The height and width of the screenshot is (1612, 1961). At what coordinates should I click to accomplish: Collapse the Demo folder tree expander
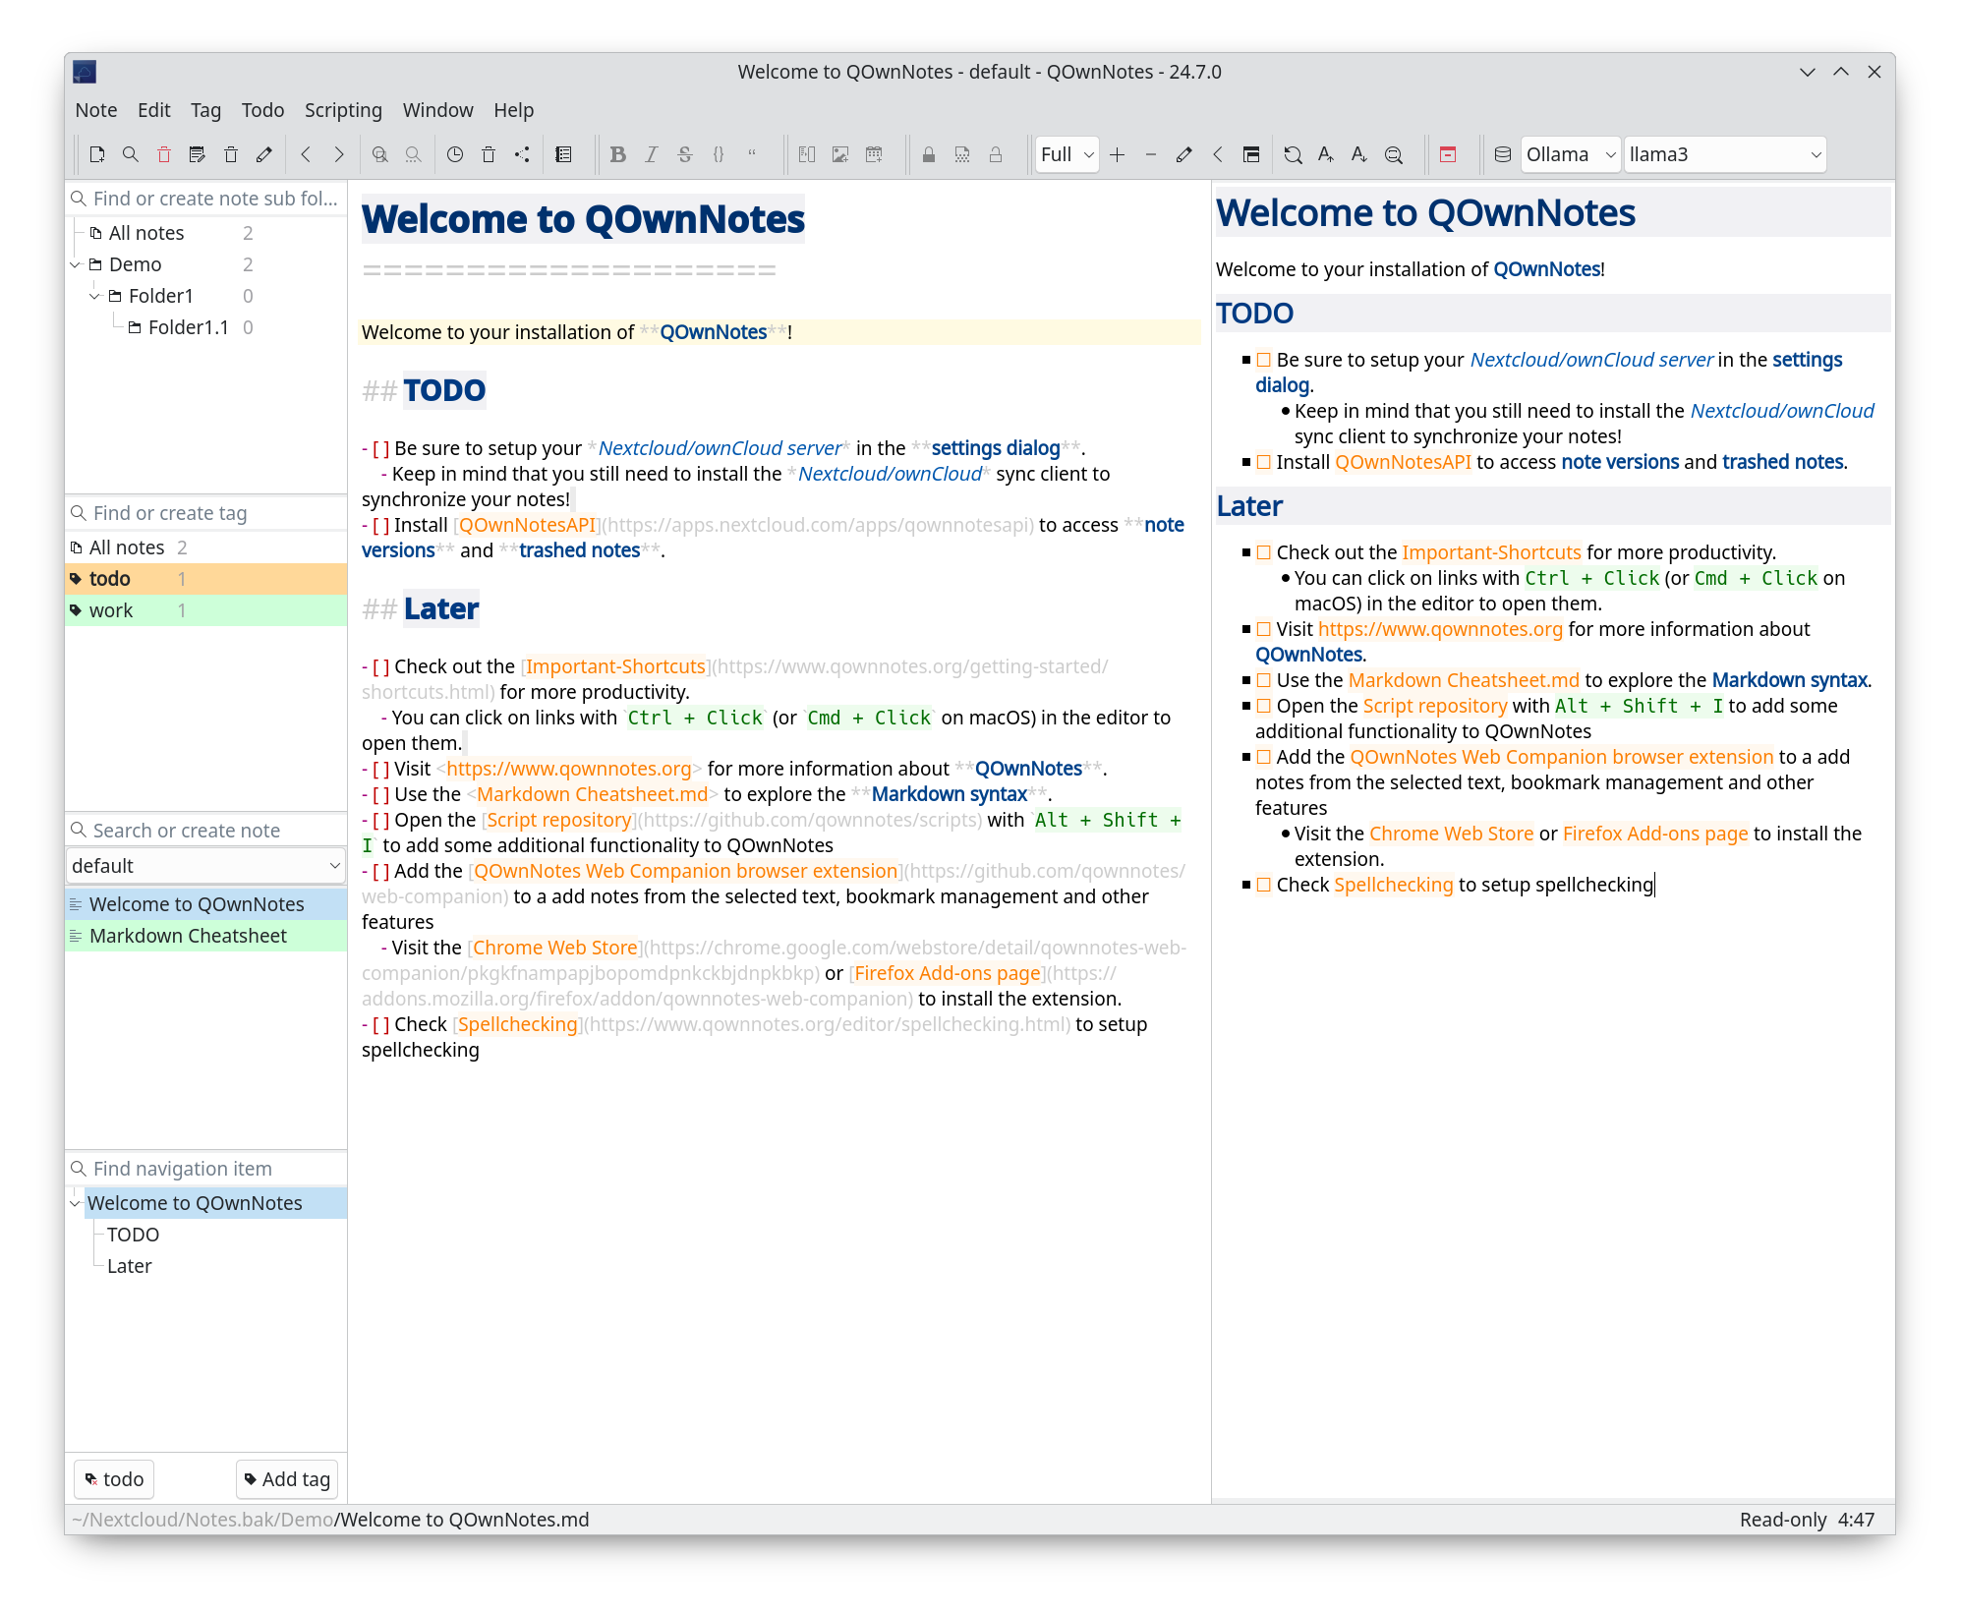[76, 264]
